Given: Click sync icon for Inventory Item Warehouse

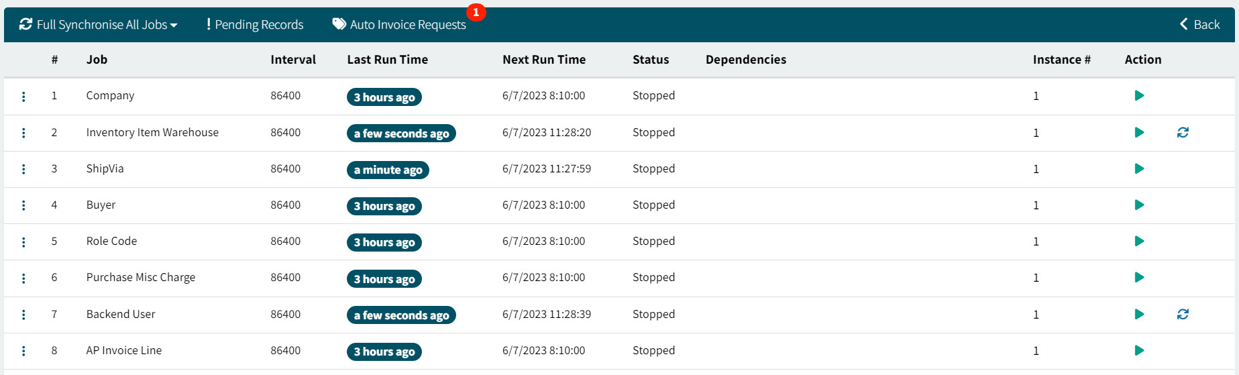Looking at the screenshot, I should [1183, 133].
